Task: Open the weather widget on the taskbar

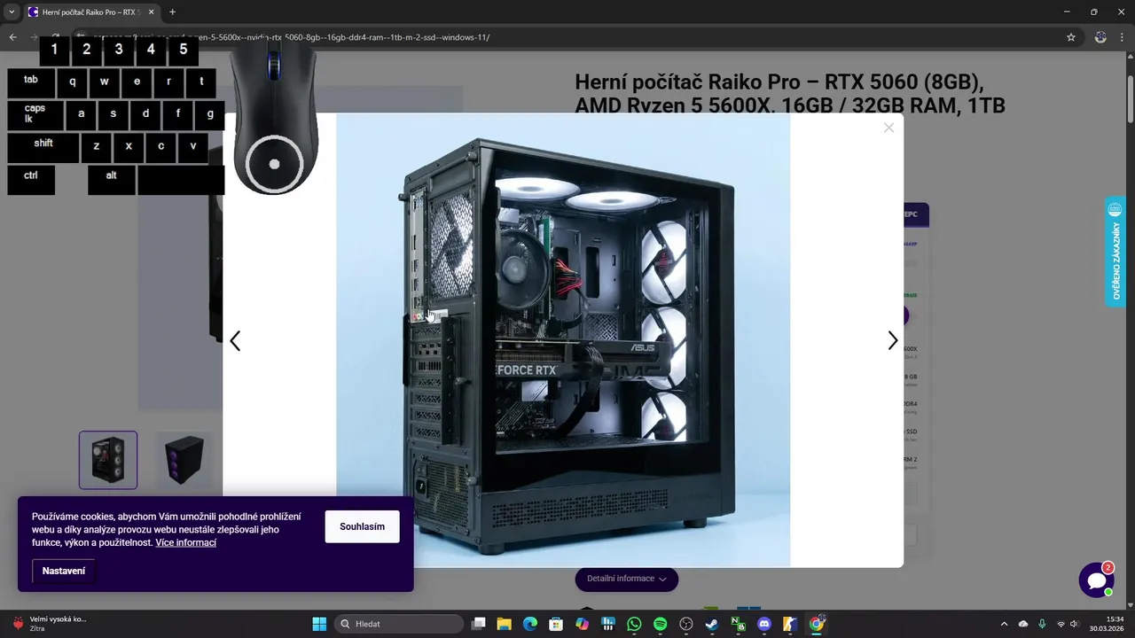Action: point(49,624)
